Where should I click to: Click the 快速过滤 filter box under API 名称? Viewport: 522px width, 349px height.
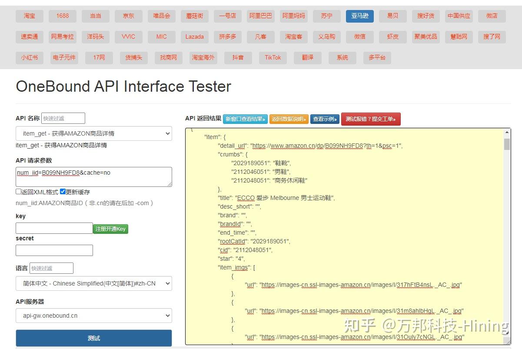tap(63, 118)
